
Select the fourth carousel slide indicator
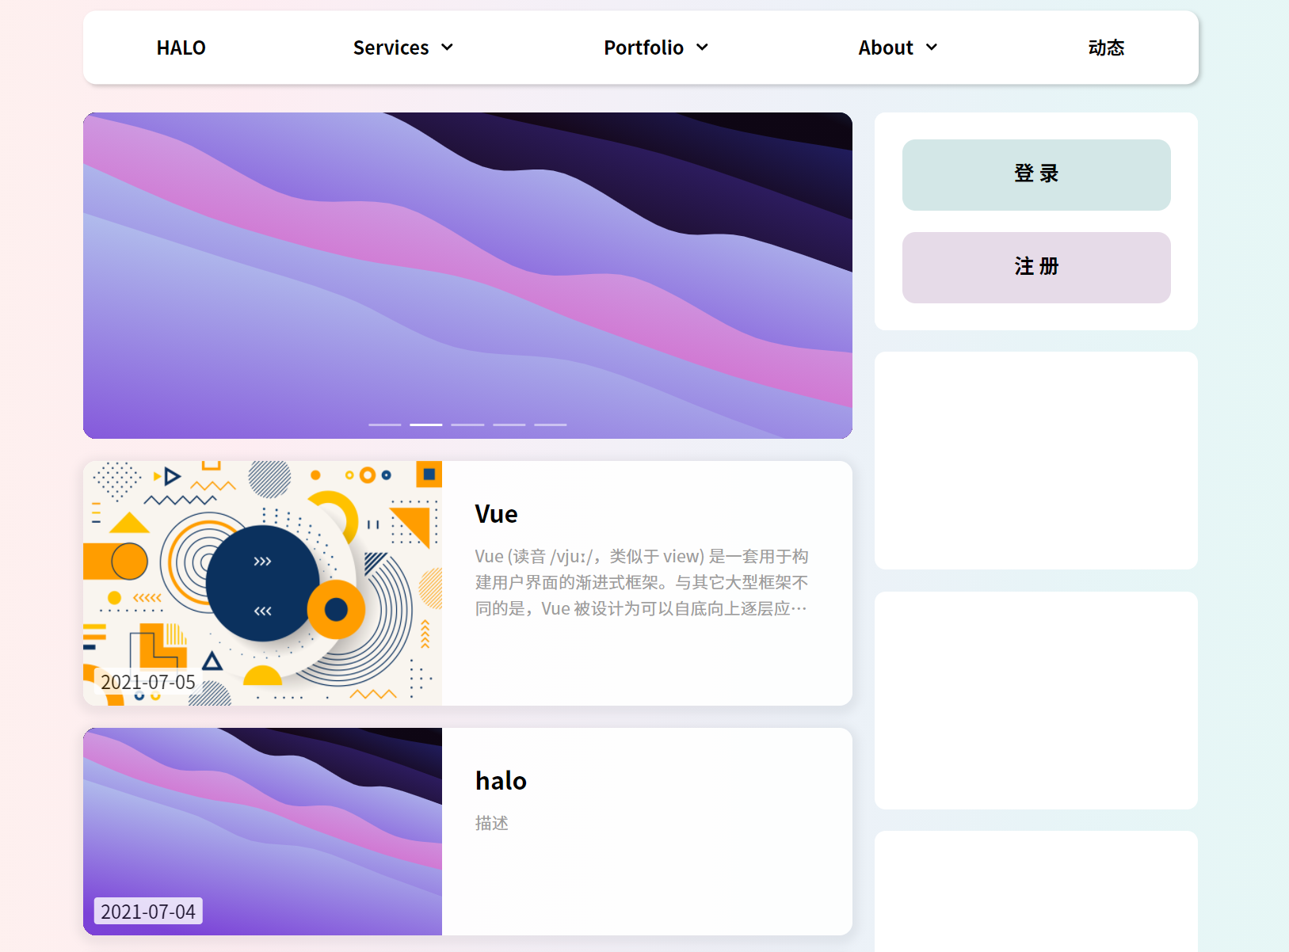[509, 425]
